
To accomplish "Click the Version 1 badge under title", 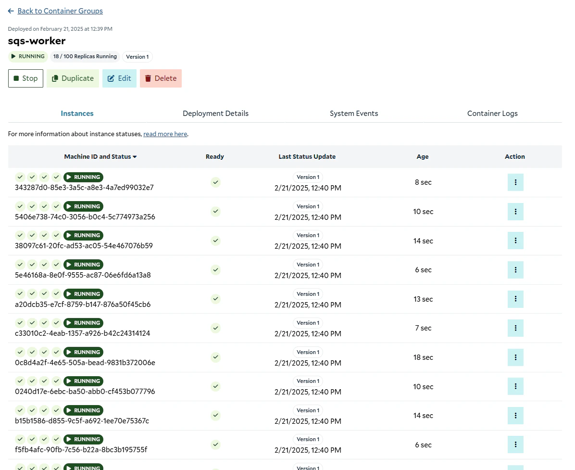I will point(137,57).
